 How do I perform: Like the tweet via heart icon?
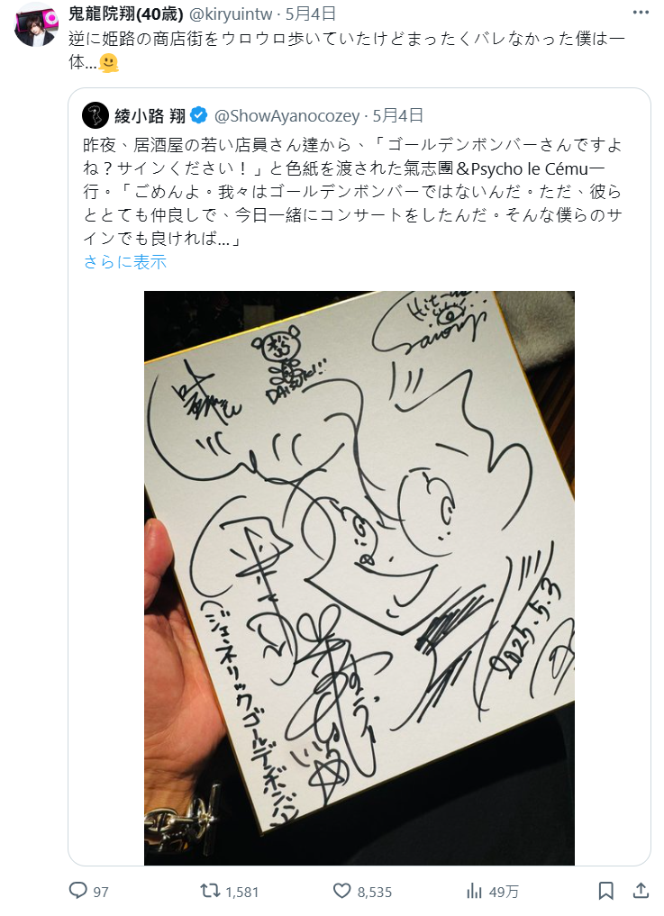pos(342,890)
